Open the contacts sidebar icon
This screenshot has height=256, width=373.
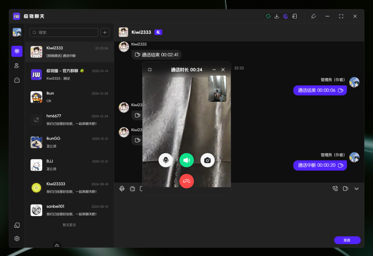point(17,66)
